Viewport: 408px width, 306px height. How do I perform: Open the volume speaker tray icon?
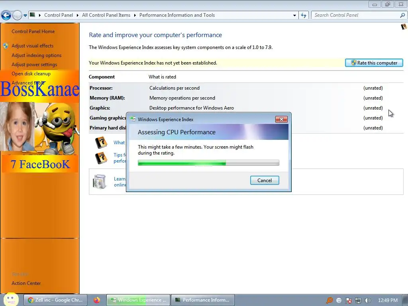tap(368, 300)
